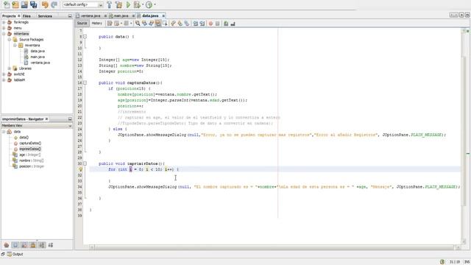Toggle Highlight Search in editor toolbar
The image size is (471, 265).
click(158, 24)
